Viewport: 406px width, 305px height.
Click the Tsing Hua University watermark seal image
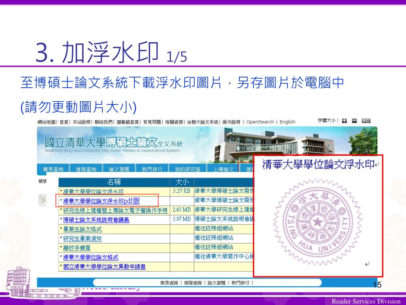318,222
